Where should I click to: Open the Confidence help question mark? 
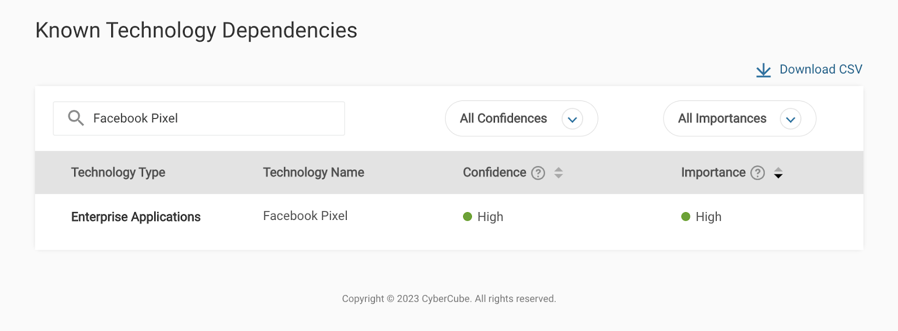pyautogui.click(x=538, y=173)
